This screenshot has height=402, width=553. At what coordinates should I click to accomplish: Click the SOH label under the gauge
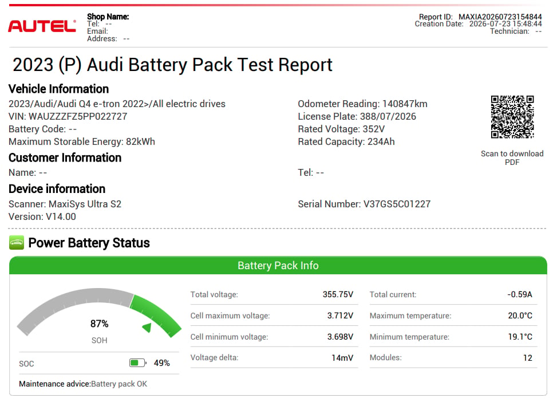(x=99, y=341)
